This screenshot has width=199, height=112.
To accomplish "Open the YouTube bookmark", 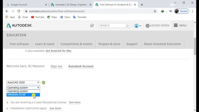I will pos(38,17).
